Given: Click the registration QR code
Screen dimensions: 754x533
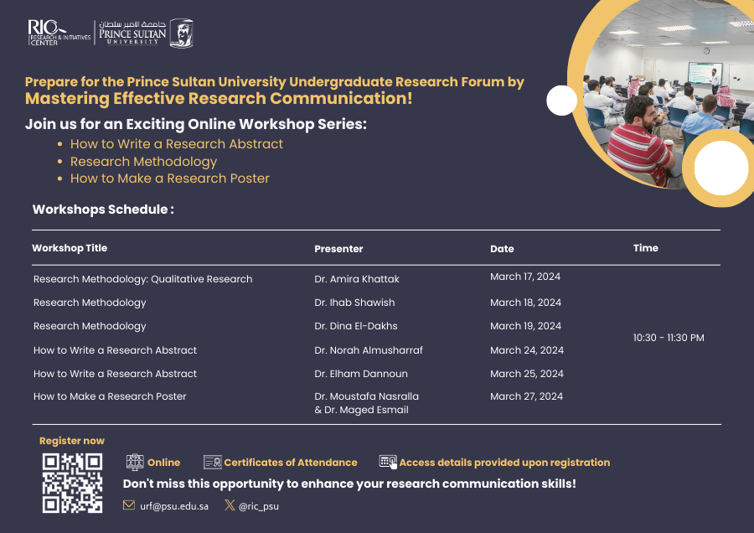Looking at the screenshot, I should click(x=72, y=483).
